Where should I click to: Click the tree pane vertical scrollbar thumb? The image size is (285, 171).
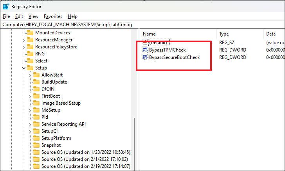click(x=134, y=144)
